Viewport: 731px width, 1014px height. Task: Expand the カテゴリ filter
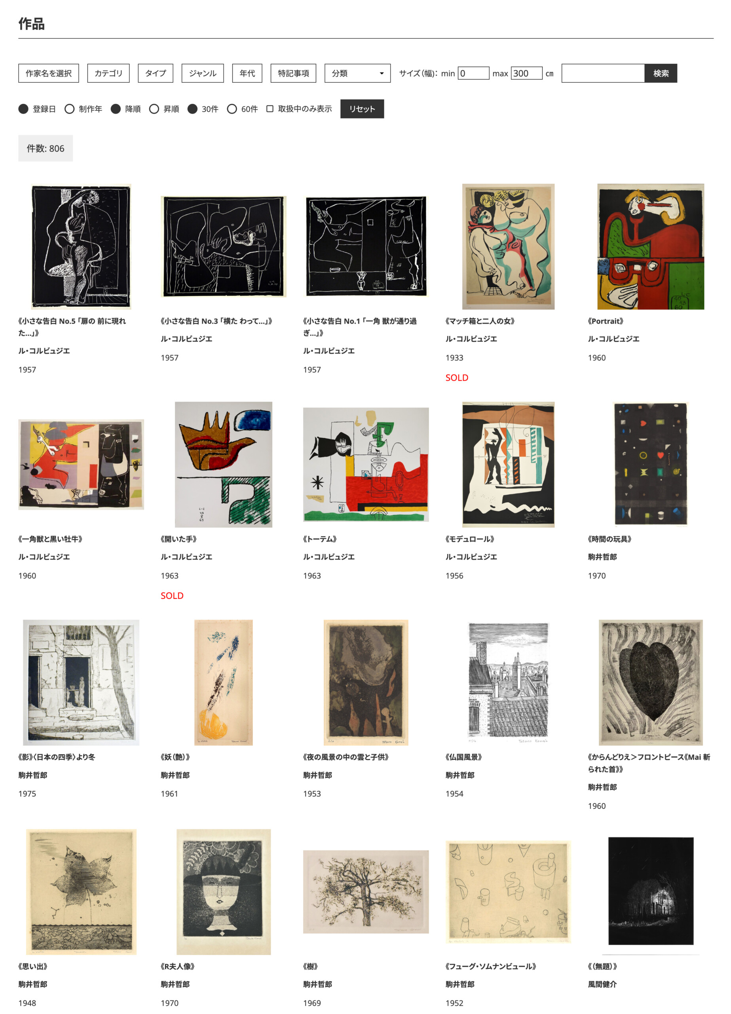pos(108,73)
